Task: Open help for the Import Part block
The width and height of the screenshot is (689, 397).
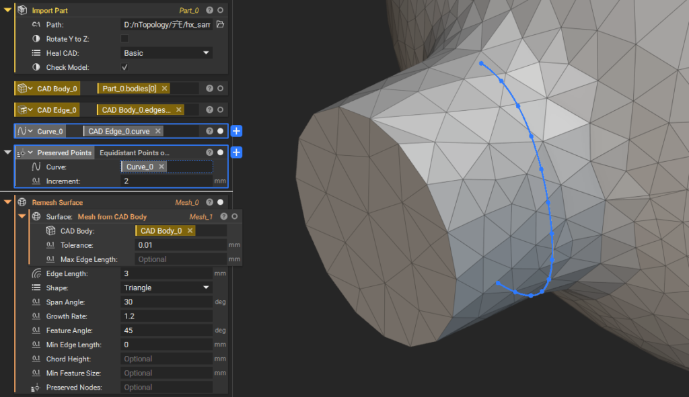Action: coord(209,11)
